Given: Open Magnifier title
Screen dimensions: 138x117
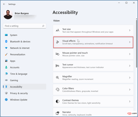Looking at the screenshot, I should (67, 76).
